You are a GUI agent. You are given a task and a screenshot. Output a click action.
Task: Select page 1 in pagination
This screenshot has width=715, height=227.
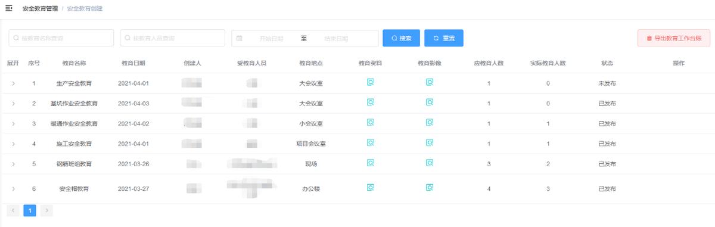click(x=30, y=210)
